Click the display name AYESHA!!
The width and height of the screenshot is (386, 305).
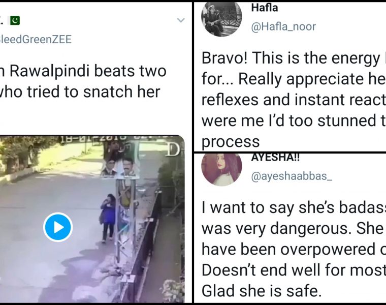click(x=275, y=158)
